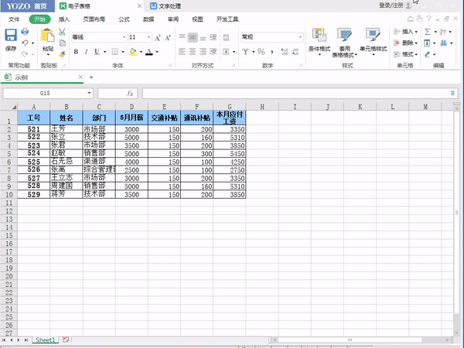Switch to the 数据 tab

pos(148,19)
